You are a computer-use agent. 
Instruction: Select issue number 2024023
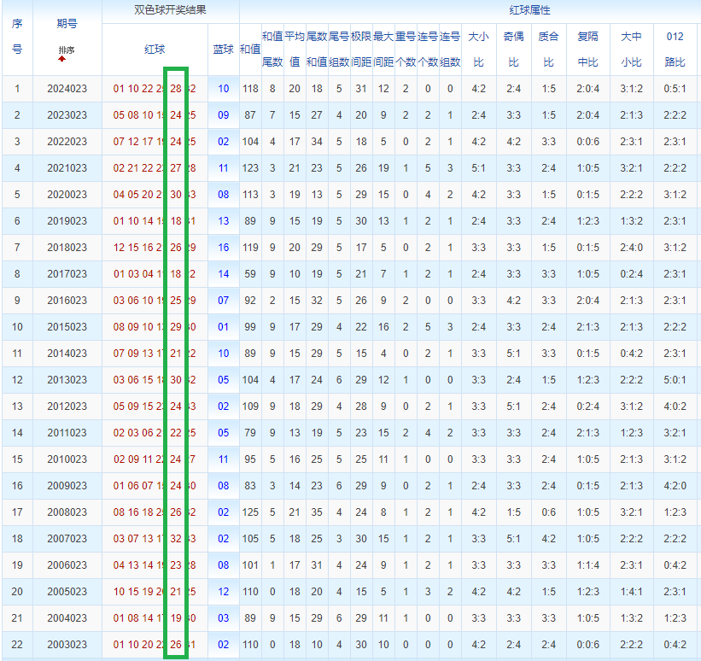(67, 89)
